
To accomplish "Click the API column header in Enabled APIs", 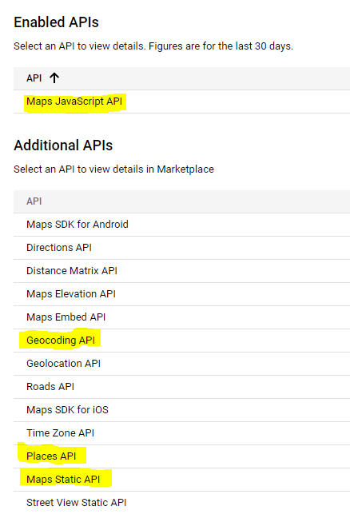I will point(34,78).
